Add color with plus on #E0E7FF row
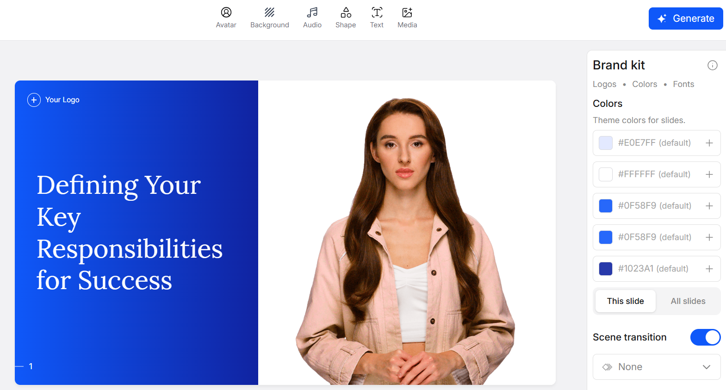 tap(709, 143)
